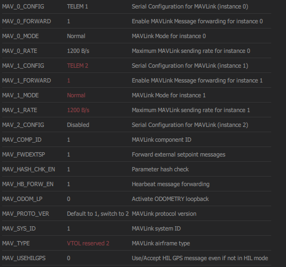Screen dimensions: 286x267
Task: Click the MAVLink airframe type description
Action: 161,243
